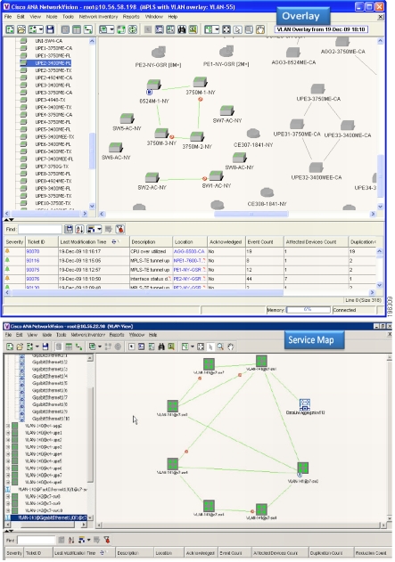Click the new map icon in Overlay window toolbar

click(x=10, y=29)
